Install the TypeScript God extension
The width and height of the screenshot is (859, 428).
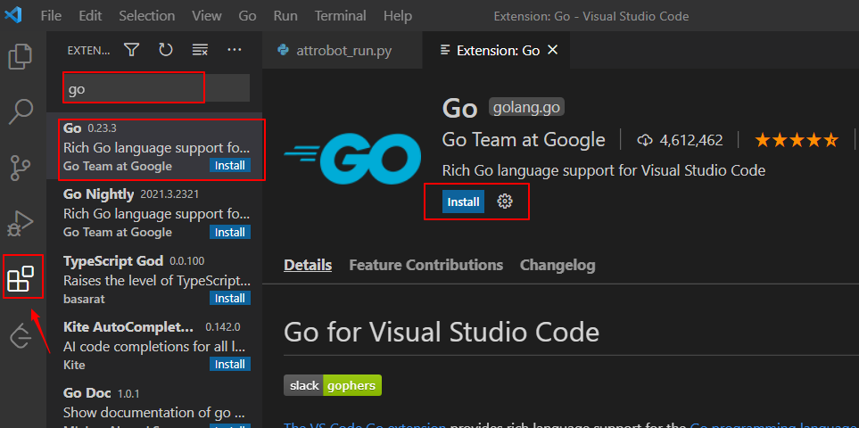coord(230,299)
